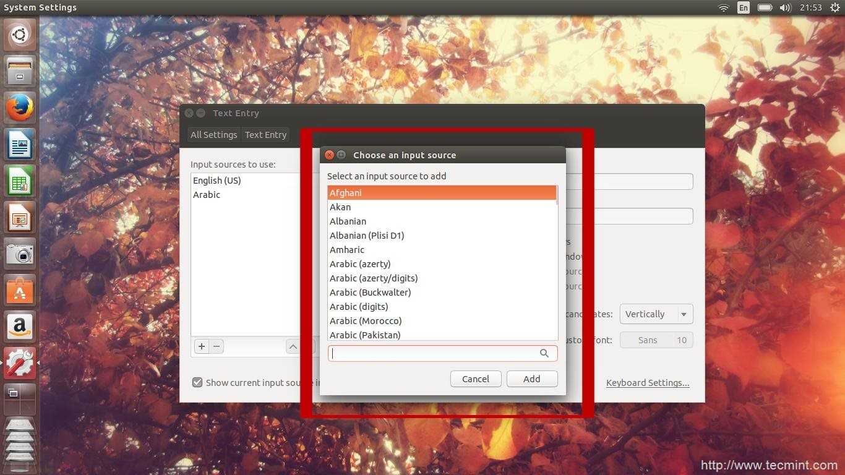
Task: Open LibreOffice Calc from the launcher
Action: (20, 181)
